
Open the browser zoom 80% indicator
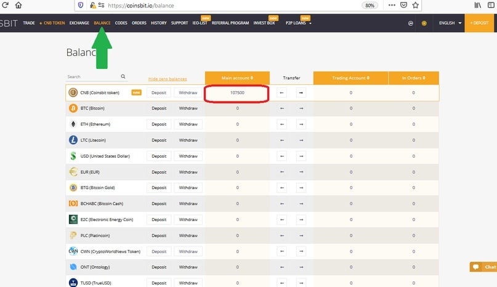[370, 6]
